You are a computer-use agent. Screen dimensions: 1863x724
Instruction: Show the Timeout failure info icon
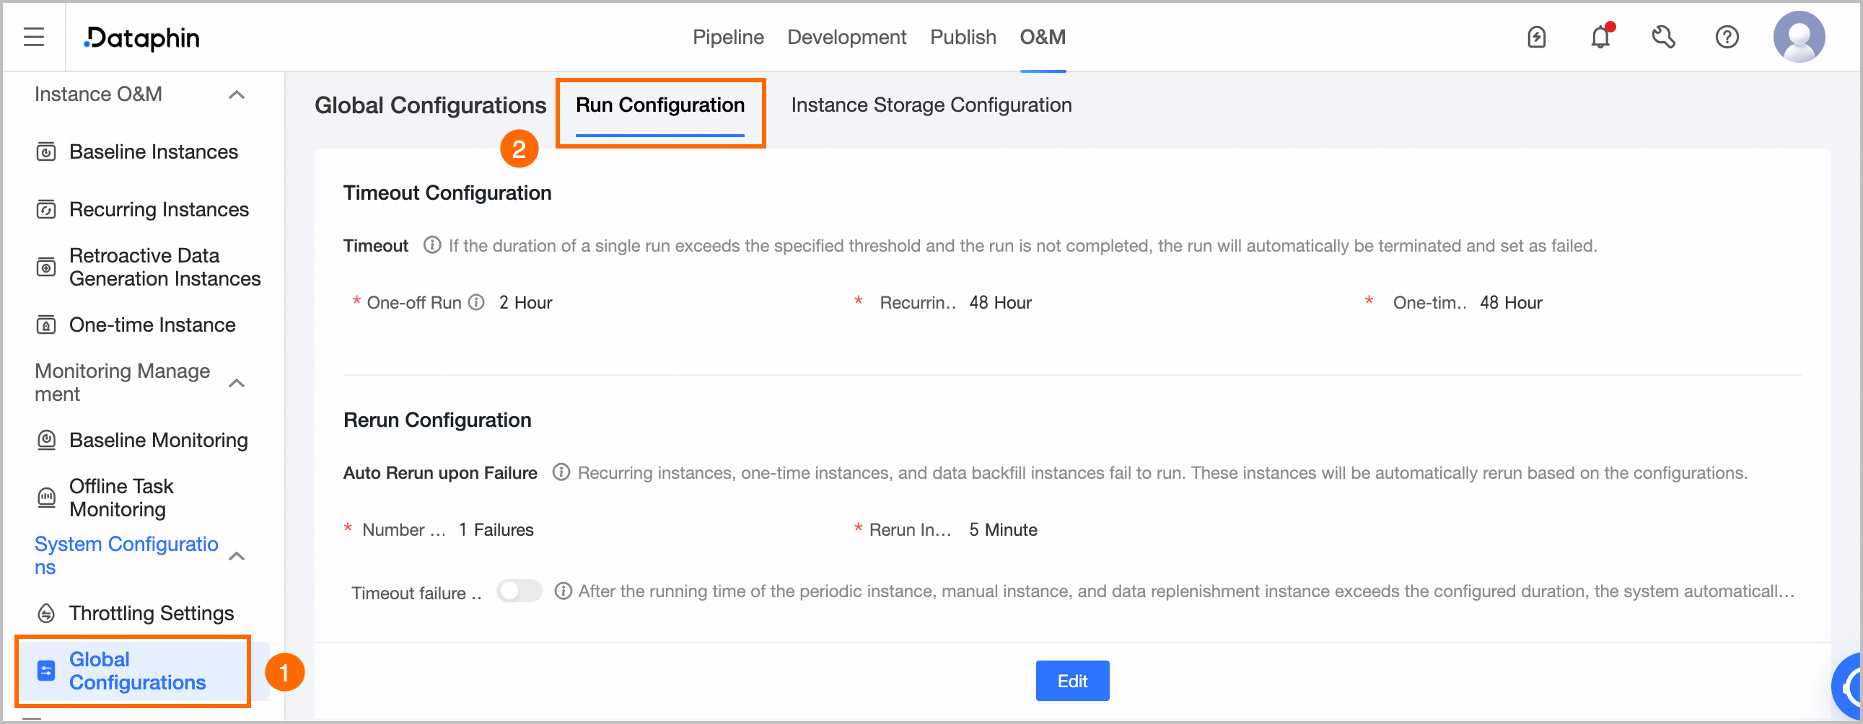[x=563, y=591]
